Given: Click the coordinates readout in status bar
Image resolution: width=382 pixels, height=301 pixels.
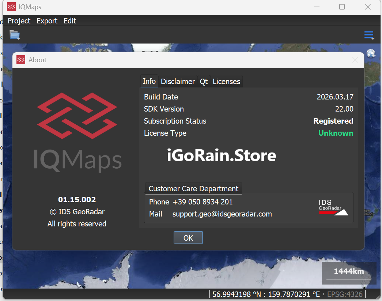Looking at the screenshot, I should pyautogui.click(x=266, y=294).
